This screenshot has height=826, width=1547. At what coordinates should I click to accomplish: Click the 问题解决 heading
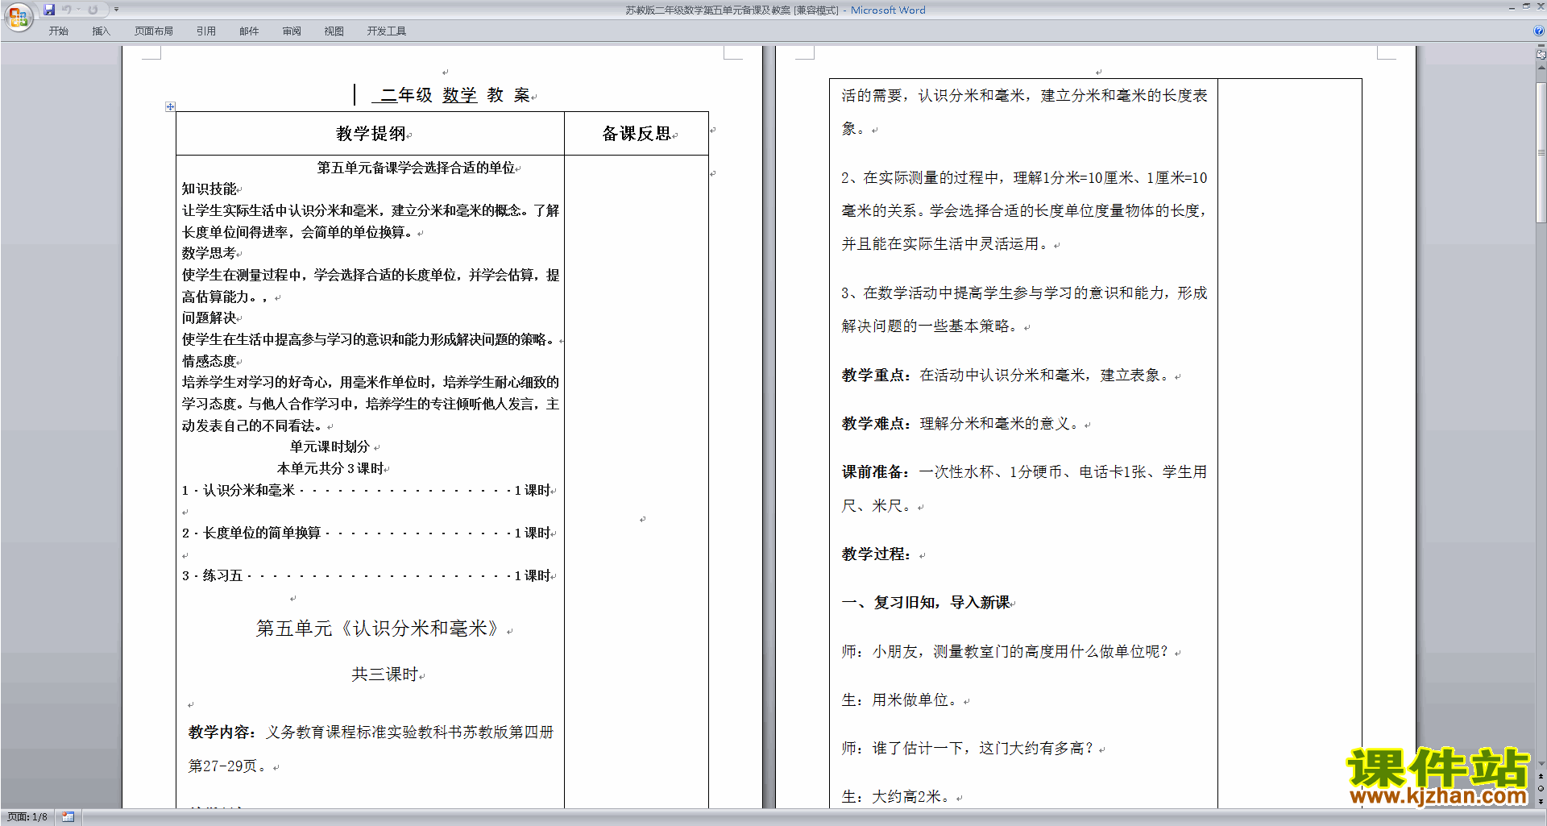[x=209, y=318]
